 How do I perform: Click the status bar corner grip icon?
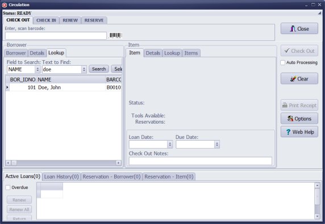(x=319, y=13)
